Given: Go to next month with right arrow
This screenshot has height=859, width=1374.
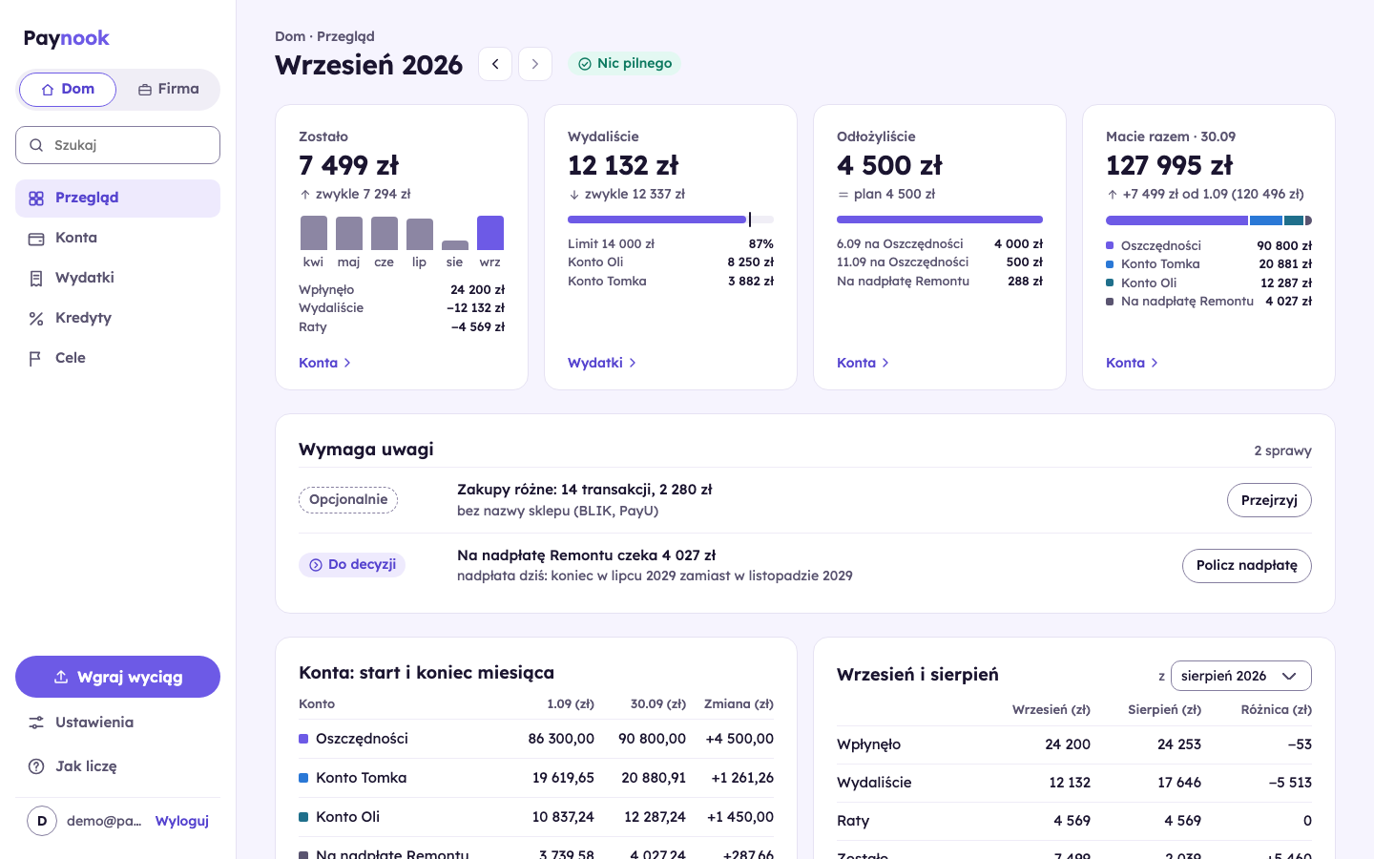Looking at the screenshot, I should [x=535, y=64].
